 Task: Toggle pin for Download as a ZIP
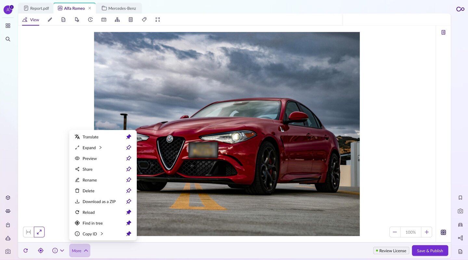pyautogui.click(x=129, y=201)
